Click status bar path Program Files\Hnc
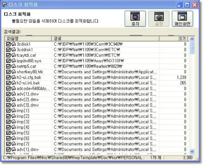This screenshot has width=203, height=165. (73, 158)
